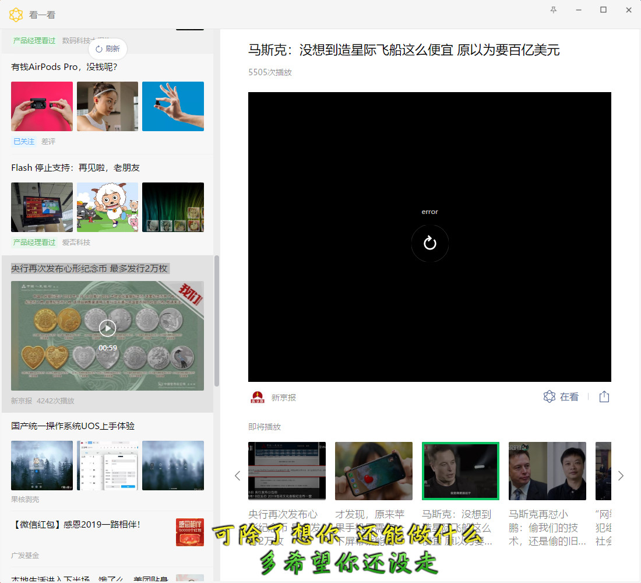The width and height of the screenshot is (641, 583).
Task: Click the 果核剥壳 source label
Action: (x=25, y=500)
